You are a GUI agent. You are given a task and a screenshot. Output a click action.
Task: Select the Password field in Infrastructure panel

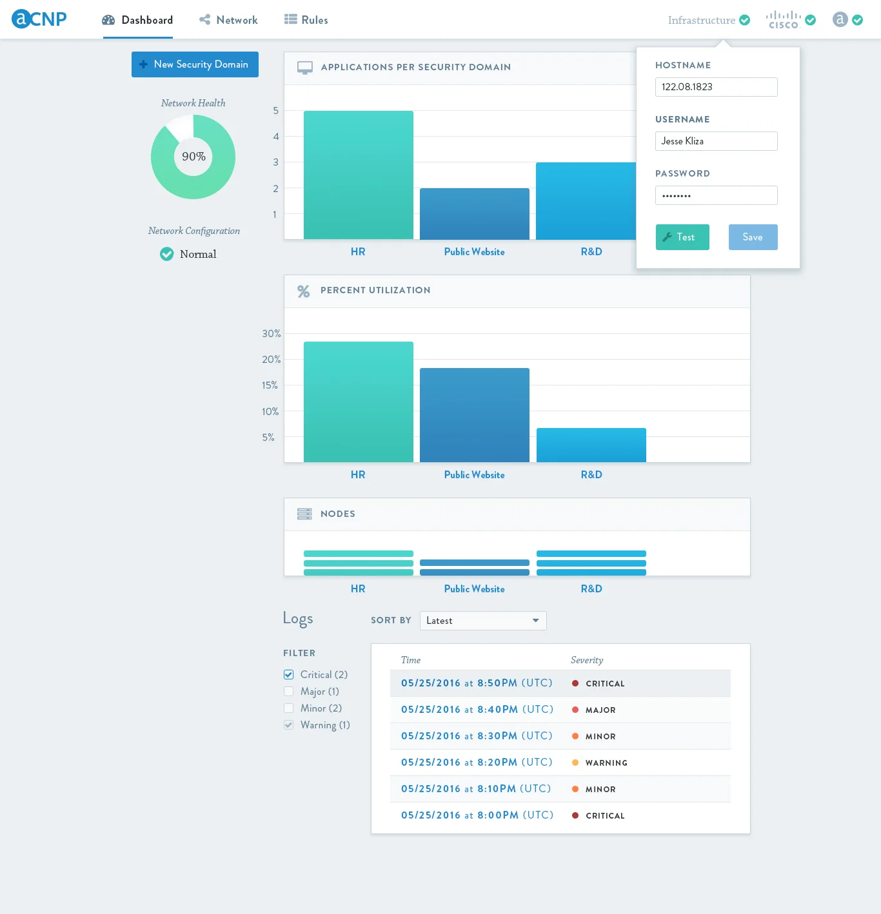click(x=716, y=195)
